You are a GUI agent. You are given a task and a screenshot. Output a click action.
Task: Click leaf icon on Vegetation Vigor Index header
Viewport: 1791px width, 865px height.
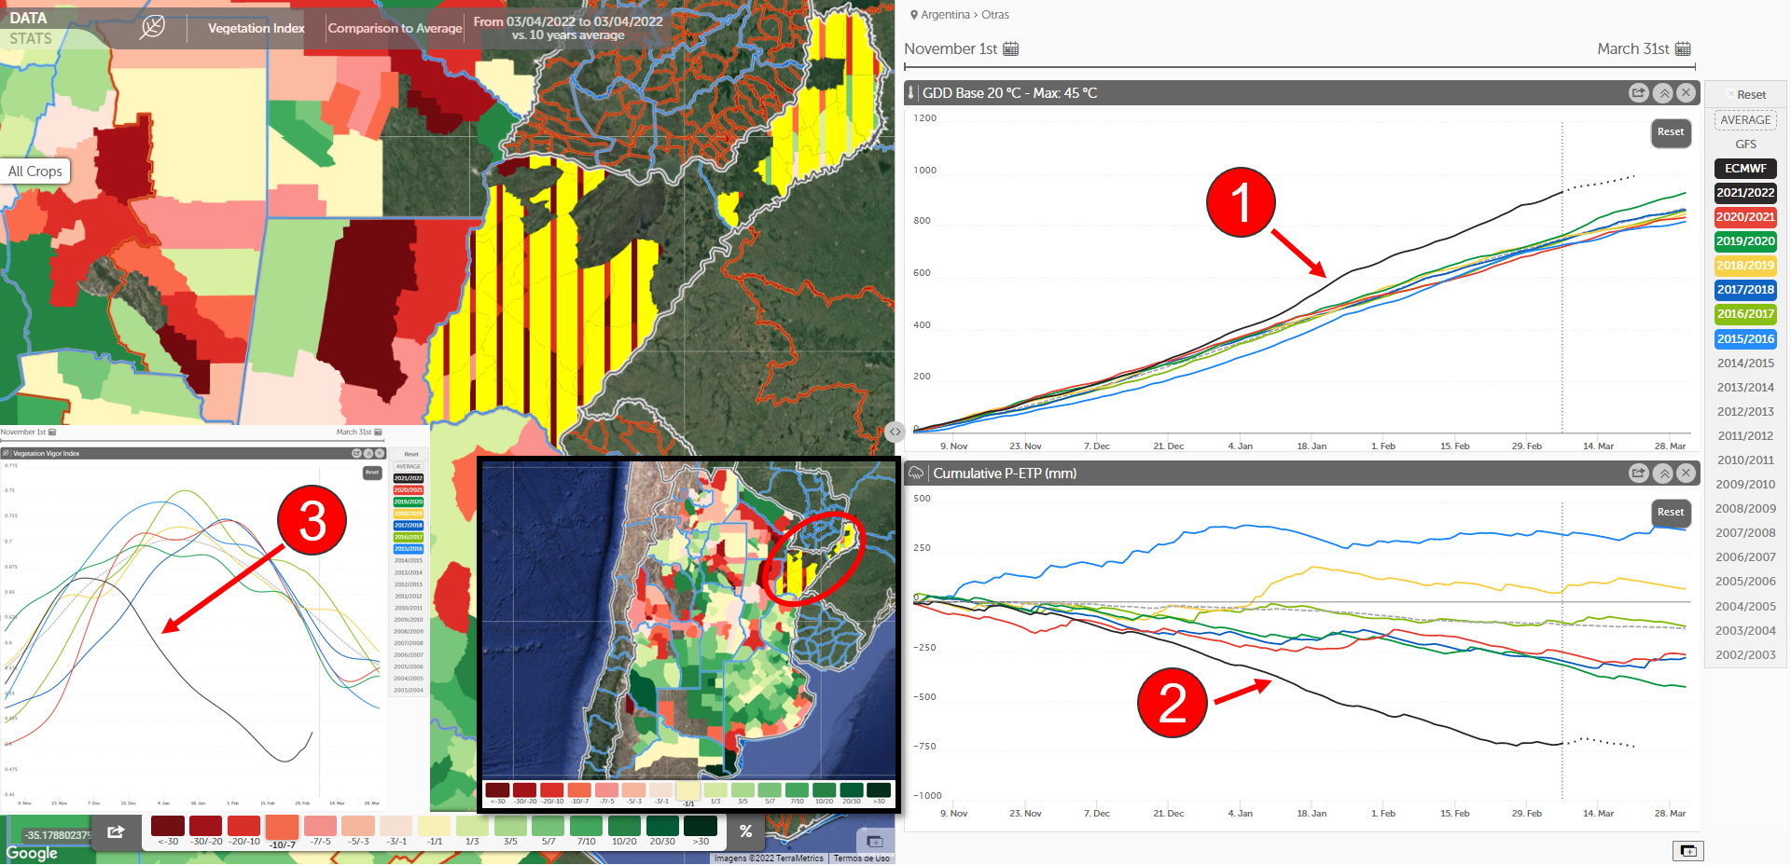click(x=7, y=453)
